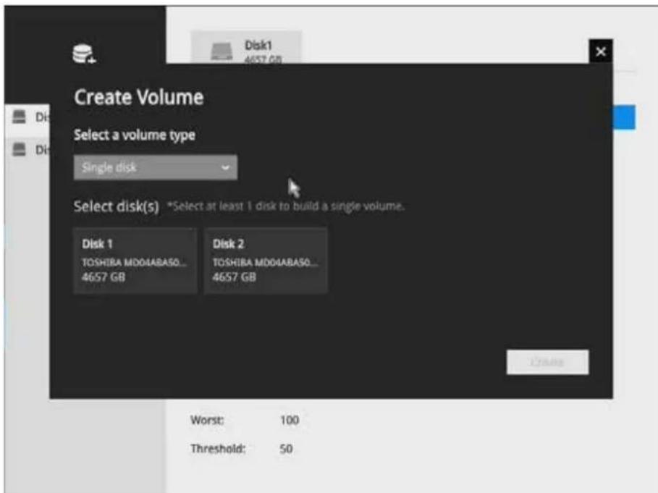Select second disk row in sidebar
This screenshot has height=493, width=658.
tap(28, 149)
